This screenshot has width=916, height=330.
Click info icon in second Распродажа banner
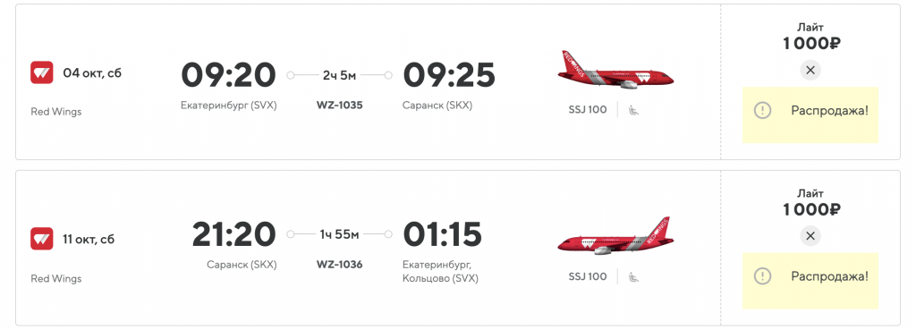[x=762, y=276]
